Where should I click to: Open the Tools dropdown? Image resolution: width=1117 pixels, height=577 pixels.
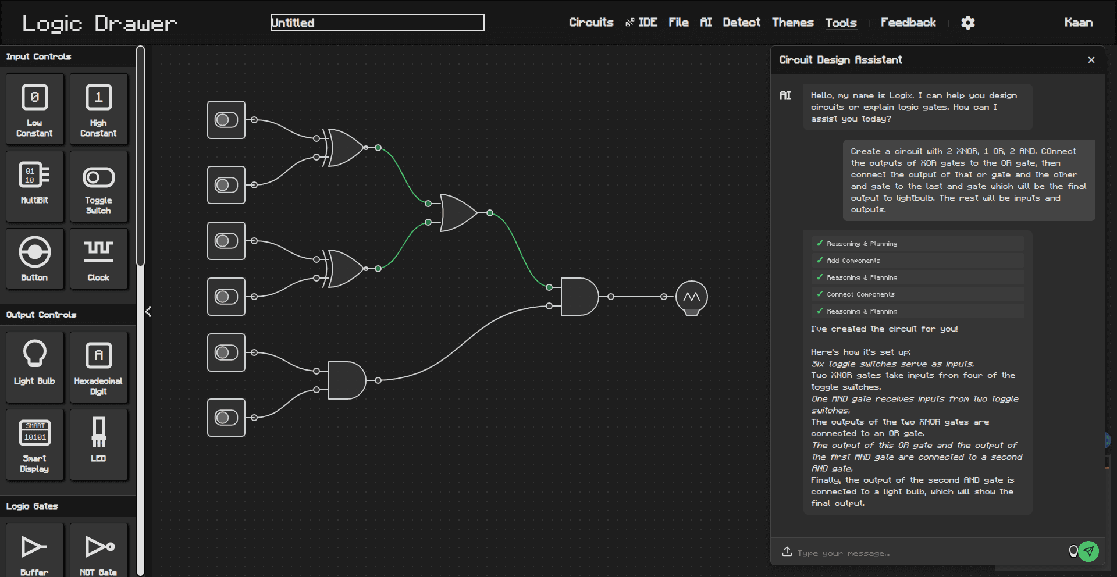coord(841,23)
